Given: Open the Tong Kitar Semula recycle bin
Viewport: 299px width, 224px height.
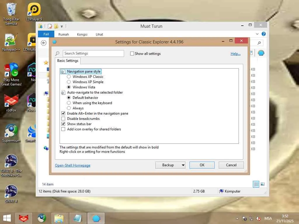Looking at the screenshot, I should pyautogui.click(x=11, y=14).
